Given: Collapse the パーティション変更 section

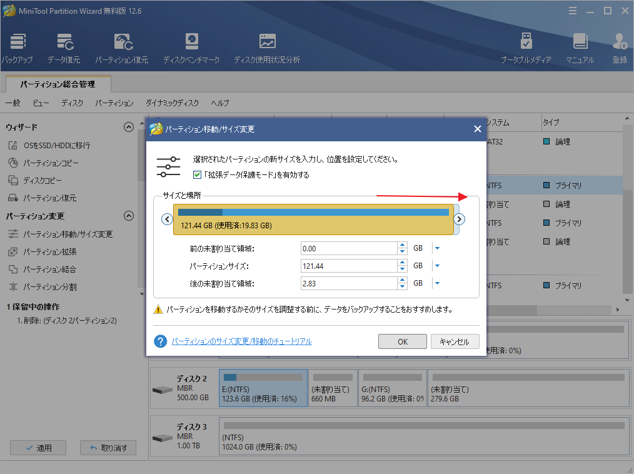Looking at the screenshot, I should coord(129,216).
